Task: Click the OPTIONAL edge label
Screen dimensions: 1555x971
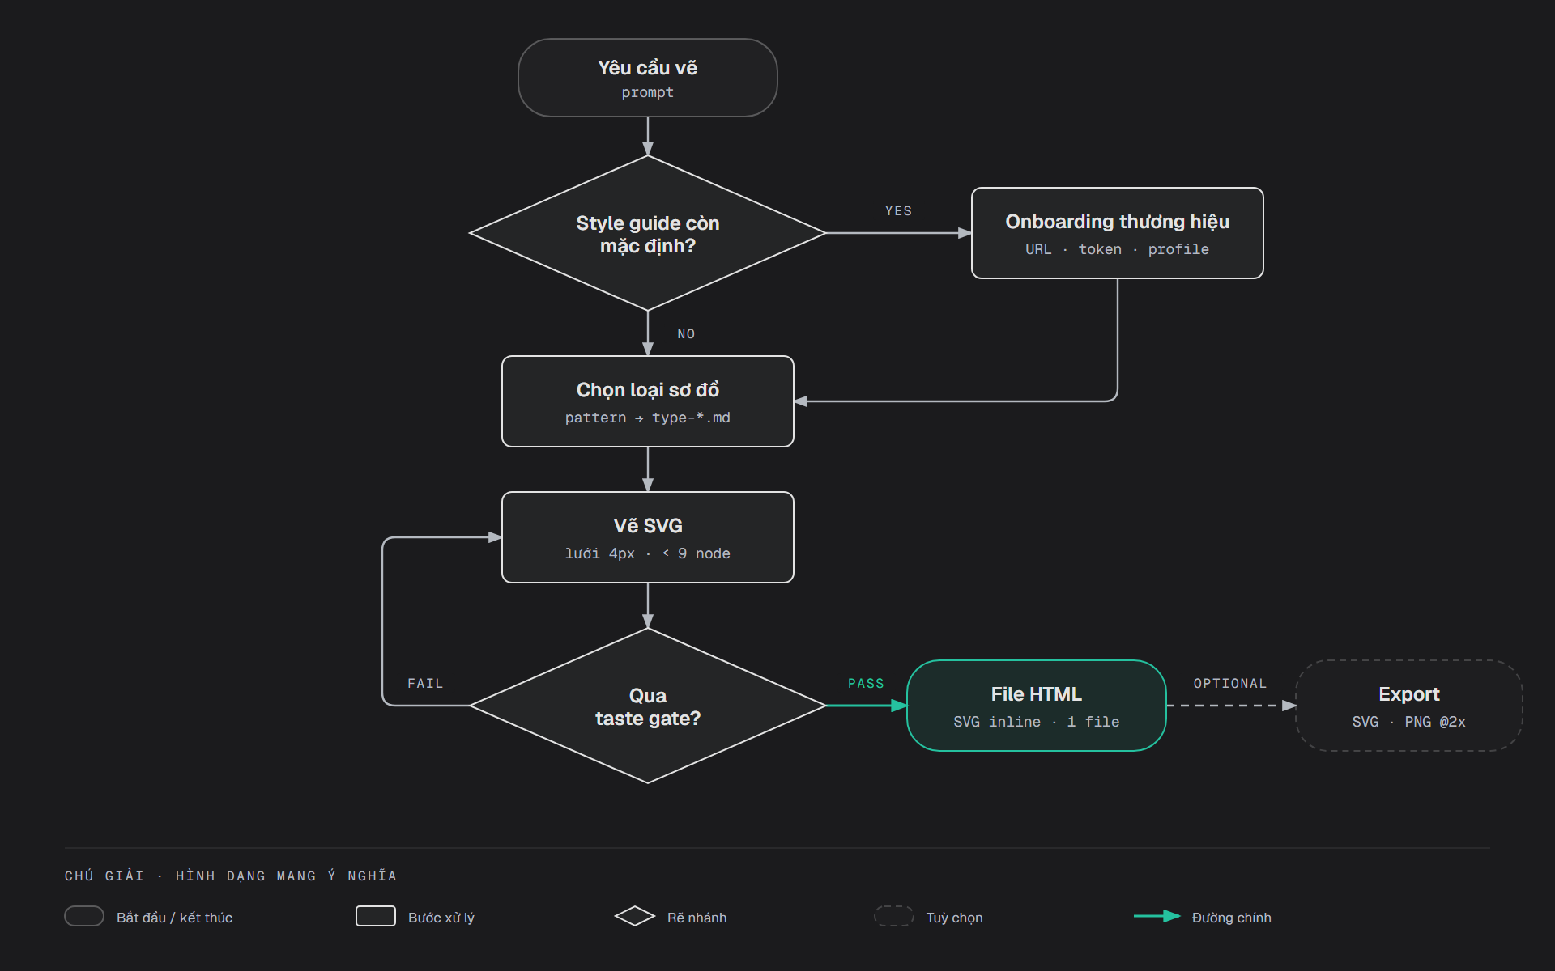Action: point(1229,684)
